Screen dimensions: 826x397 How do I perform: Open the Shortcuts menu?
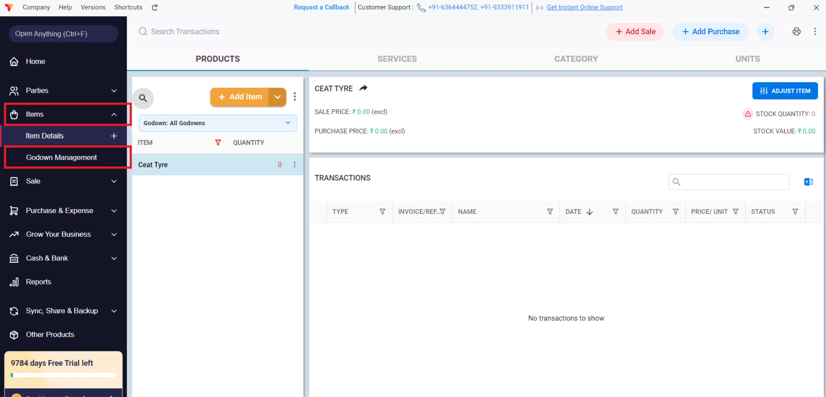coord(128,7)
